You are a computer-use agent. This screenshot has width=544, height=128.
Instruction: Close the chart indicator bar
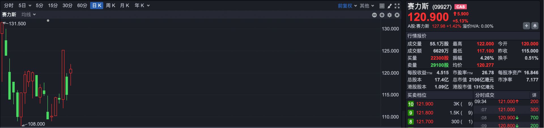coord(397,15)
